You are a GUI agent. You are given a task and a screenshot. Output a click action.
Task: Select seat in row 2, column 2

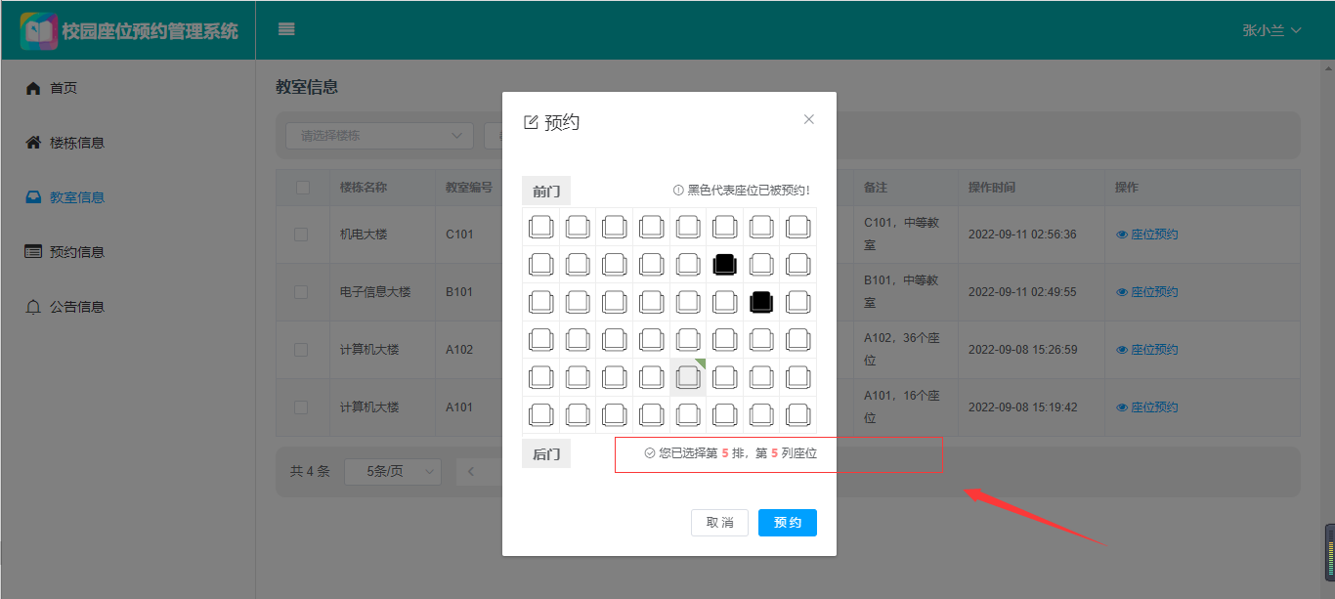pyautogui.click(x=578, y=264)
